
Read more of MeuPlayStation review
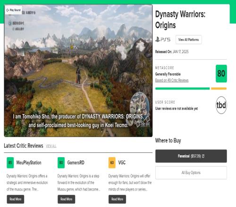pyautogui.click(x=16, y=199)
